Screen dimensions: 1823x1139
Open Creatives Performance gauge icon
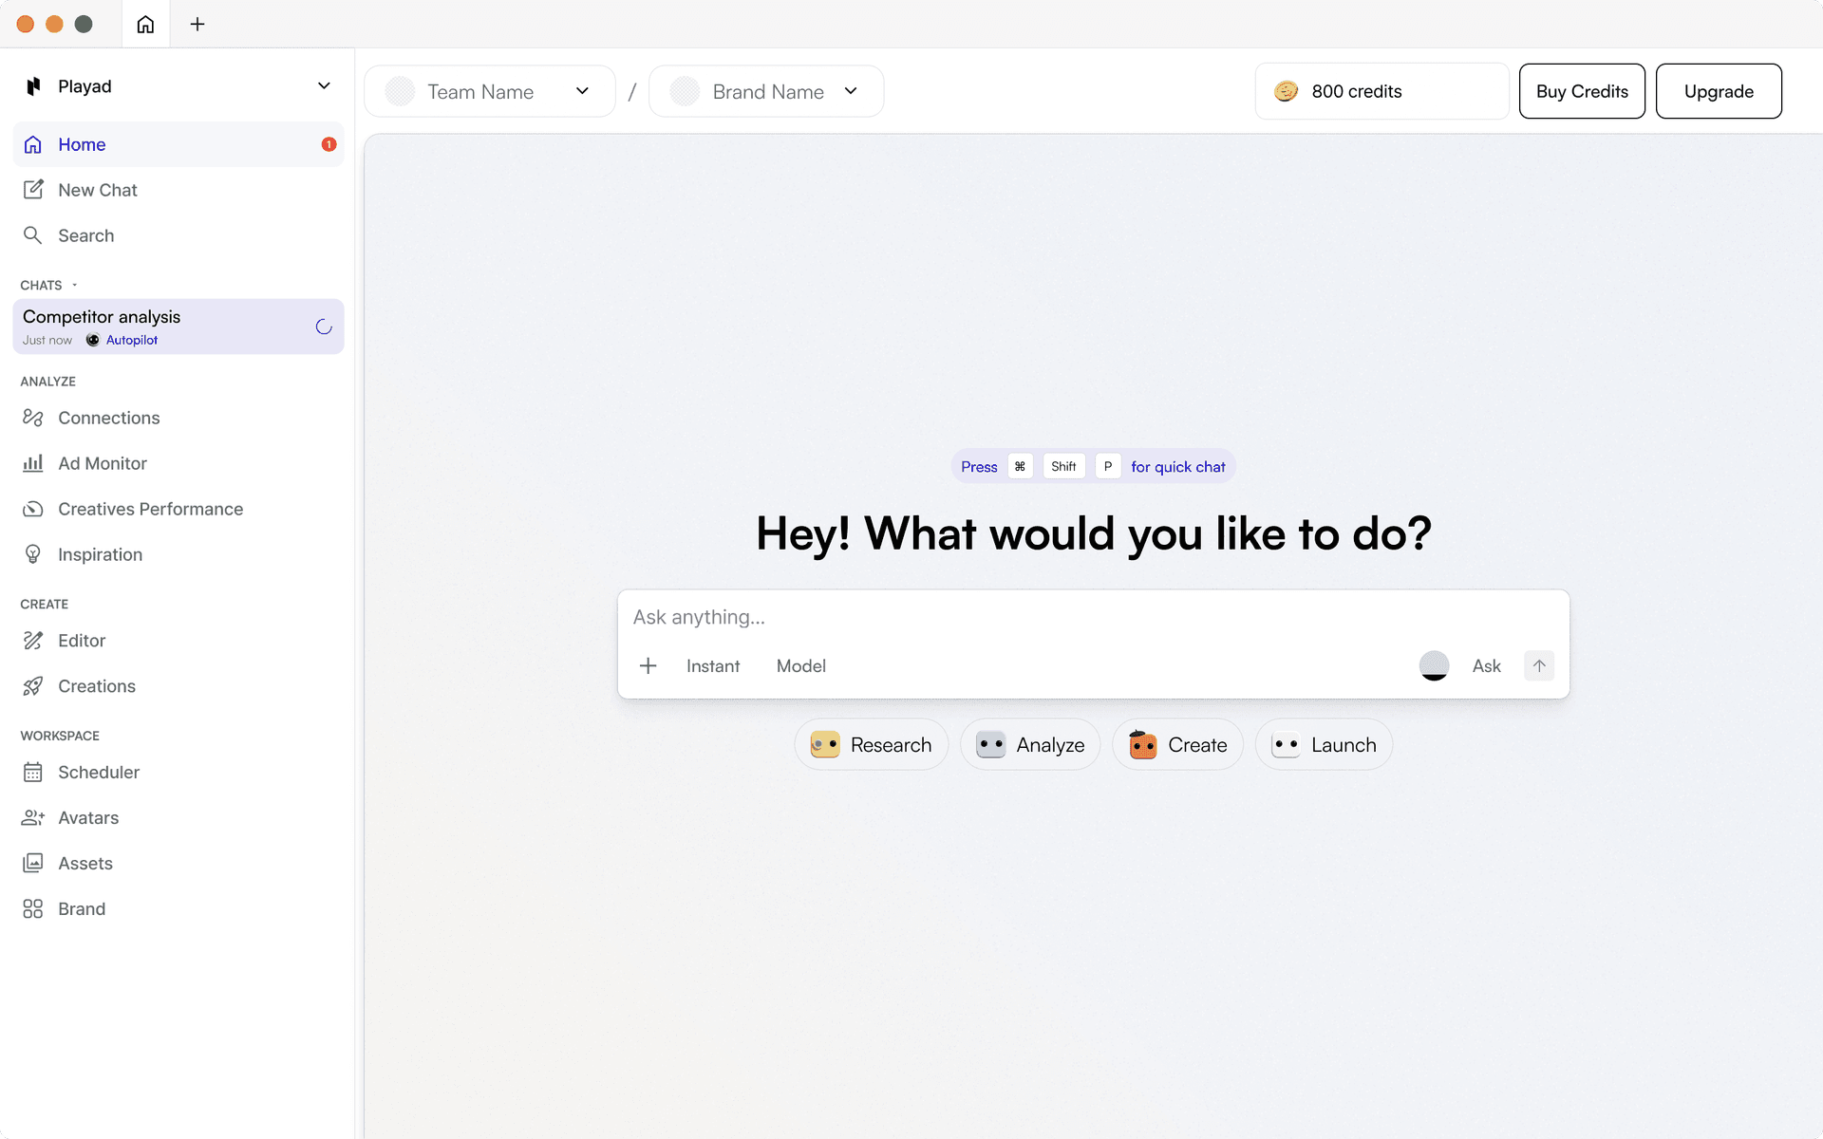(x=33, y=509)
